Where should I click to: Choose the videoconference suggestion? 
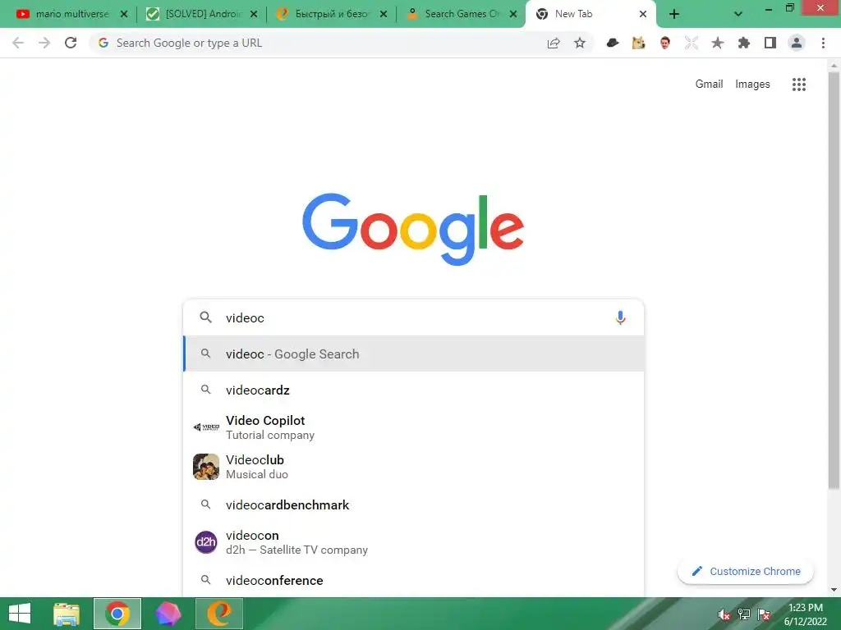pyautogui.click(x=414, y=580)
